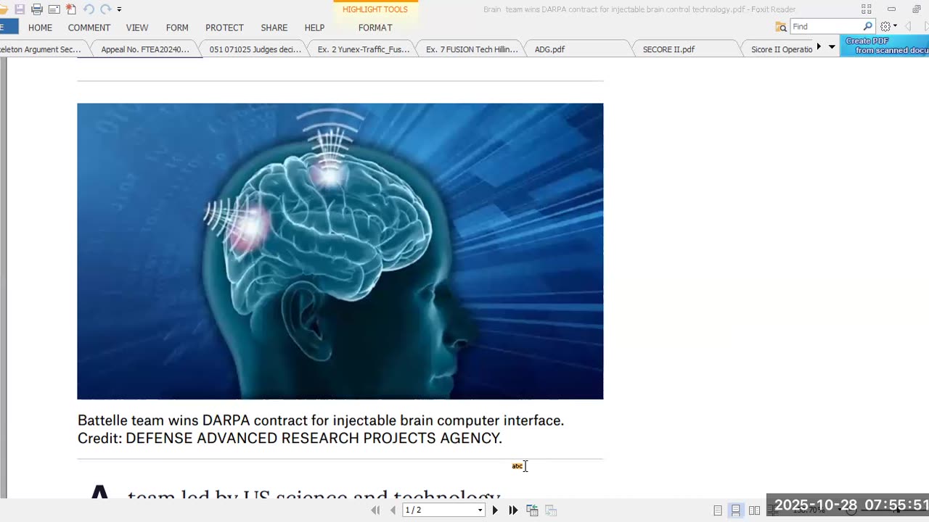Viewport: 929px width, 522px height.
Task: Click the magnifier icon in Find box
Action: [x=867, y=27]
